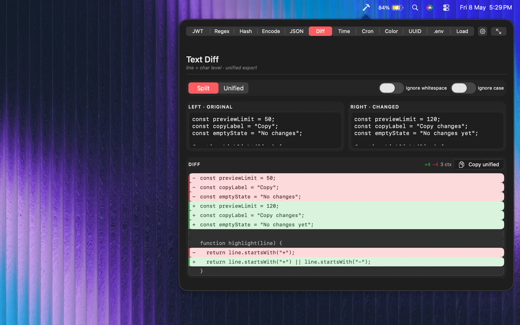Switch to the JWT tab
520x325 pixels.
click(198, 31)
